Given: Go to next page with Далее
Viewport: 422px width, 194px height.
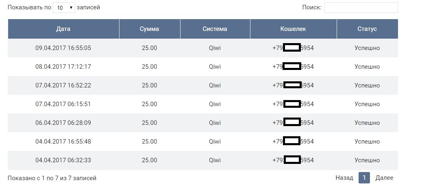Looking at the screenshot, I should click(384, 178).
